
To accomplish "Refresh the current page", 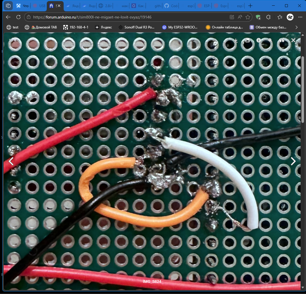I will [18, 17].
